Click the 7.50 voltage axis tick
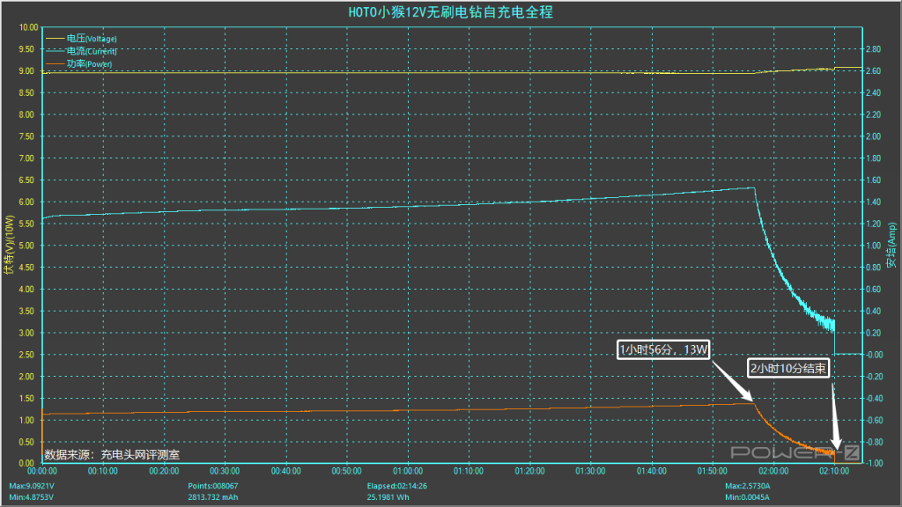The height and width of the screenshot is (507, 902). pyautogui.click(x=26, y=136)
